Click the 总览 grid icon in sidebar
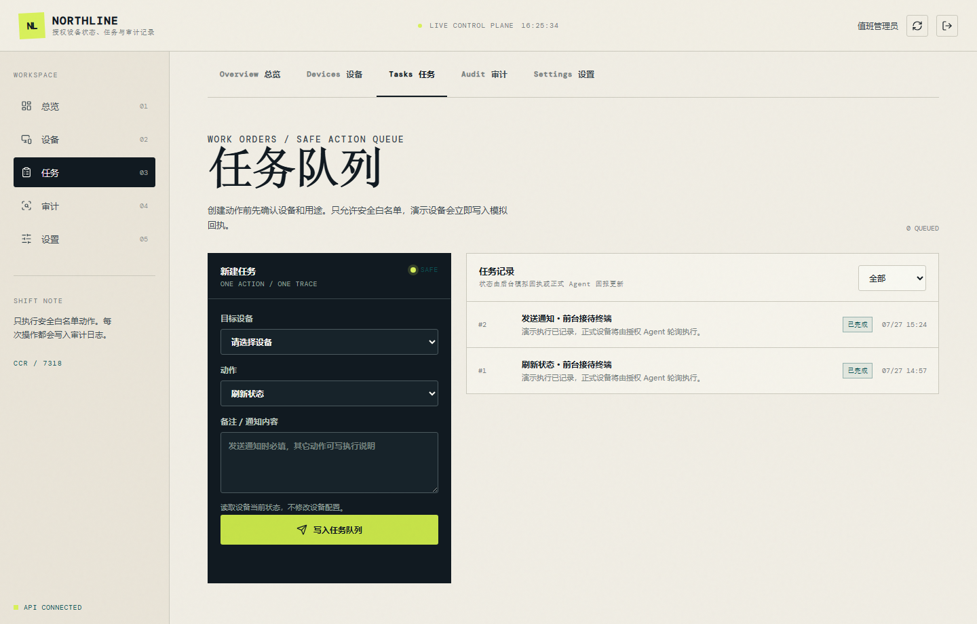This screenshot has width=977, height=624. [26, 106]
